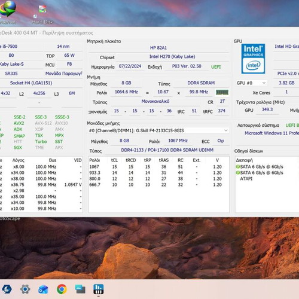Select the G.Skill F4-2133C15-8GIS module field
This screenshot has width=299, height=299.
158,130
